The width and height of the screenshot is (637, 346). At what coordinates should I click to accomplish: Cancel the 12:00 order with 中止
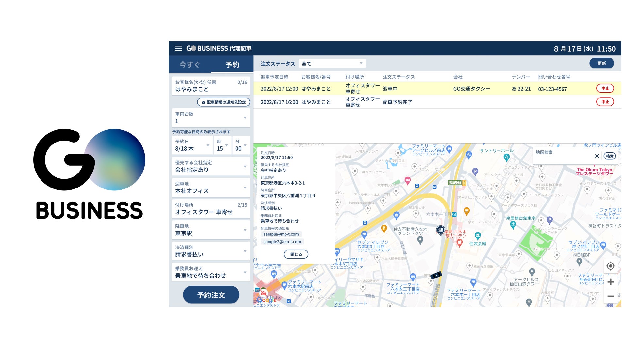tap(605, 88)
